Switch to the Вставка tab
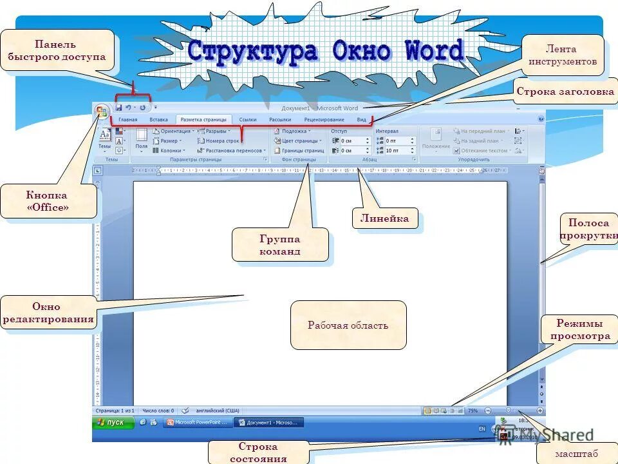The image size is (618, 464). click(x=158, y=120)
